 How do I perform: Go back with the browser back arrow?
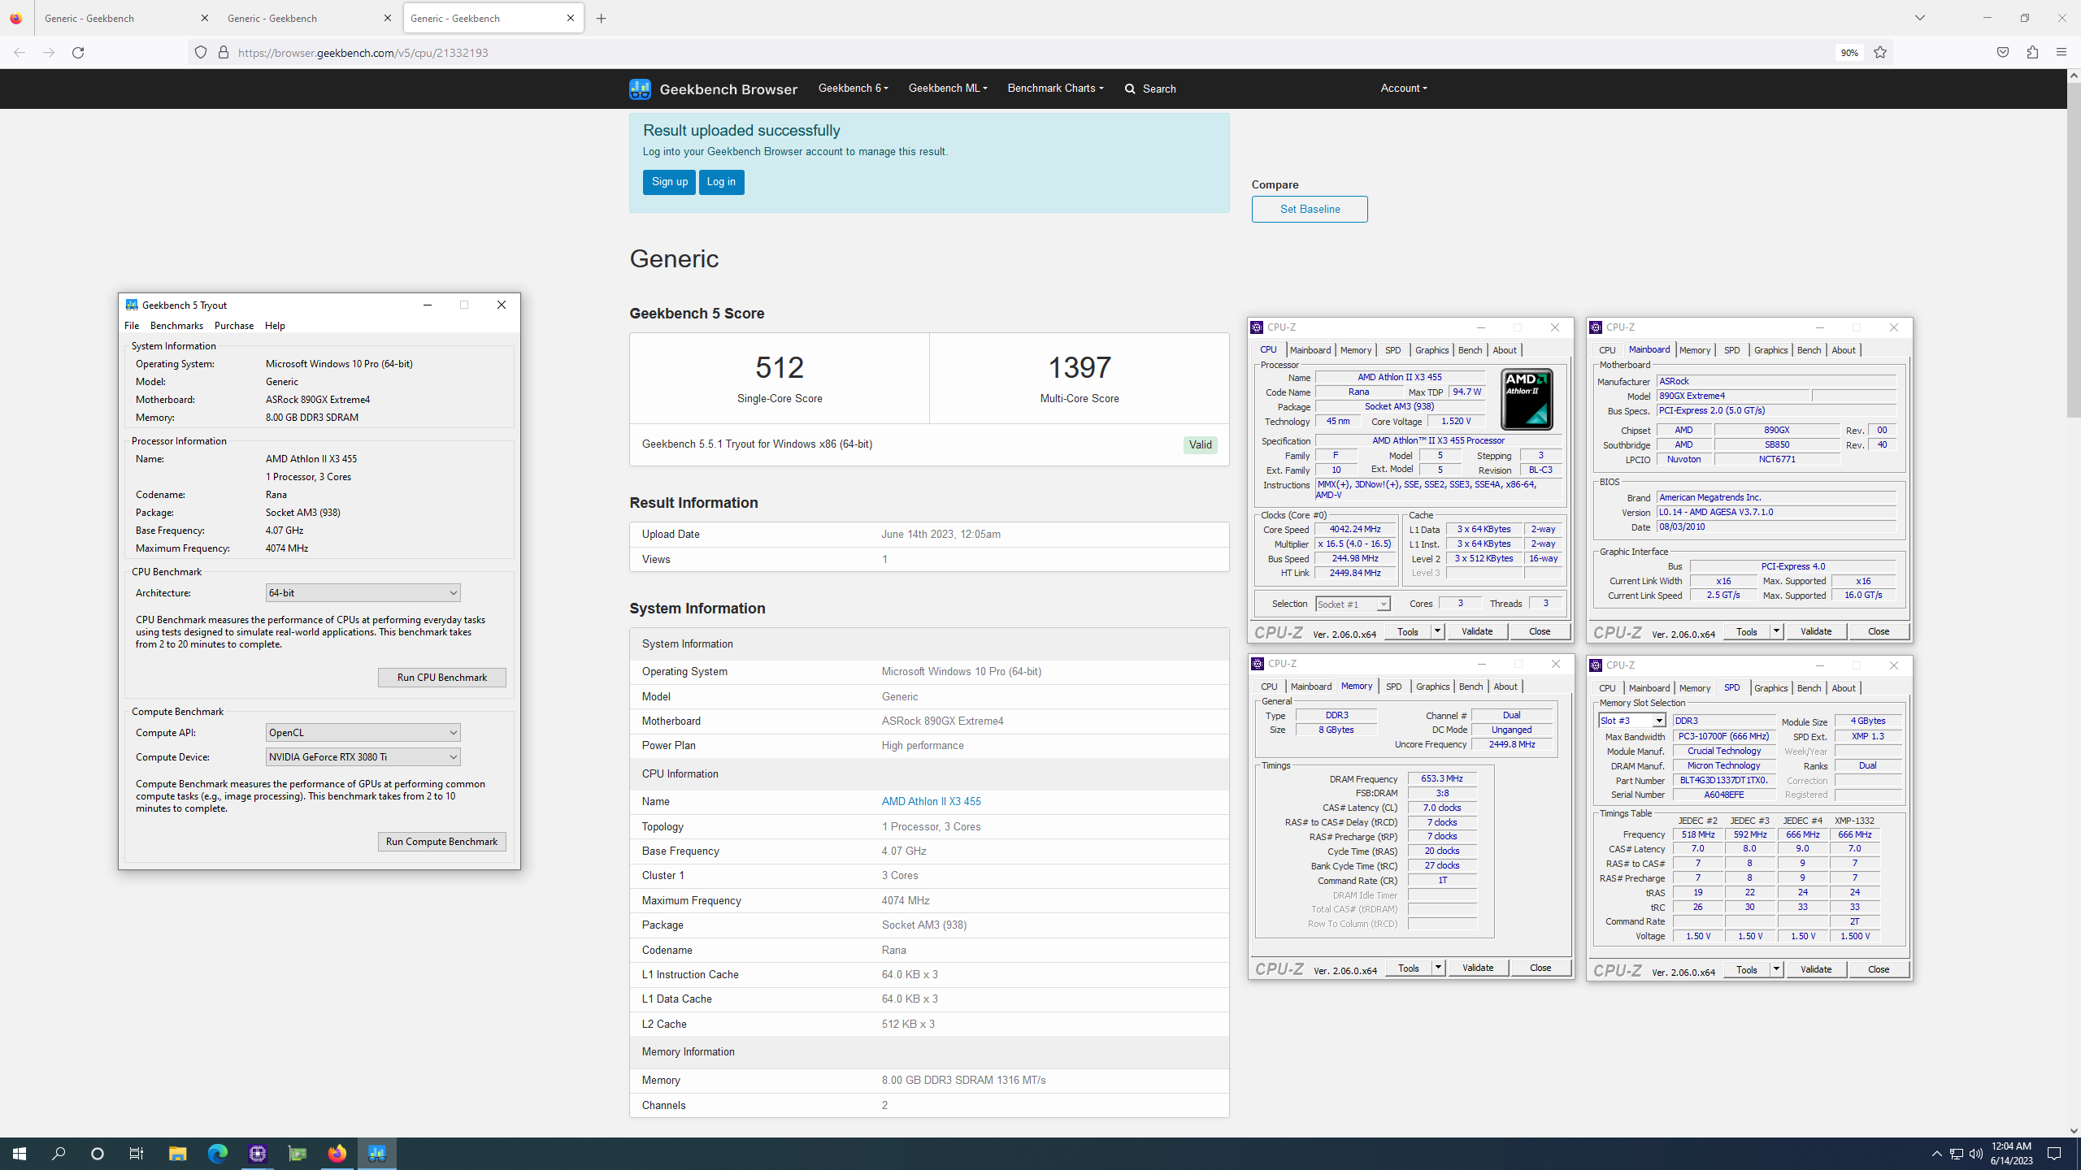pyautogui.click(x=20, y=53)
